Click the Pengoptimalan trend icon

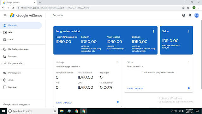pos(5,63)
